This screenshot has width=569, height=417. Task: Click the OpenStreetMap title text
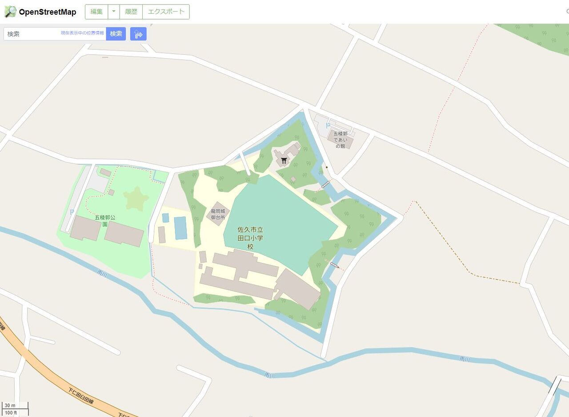point(48,12)
